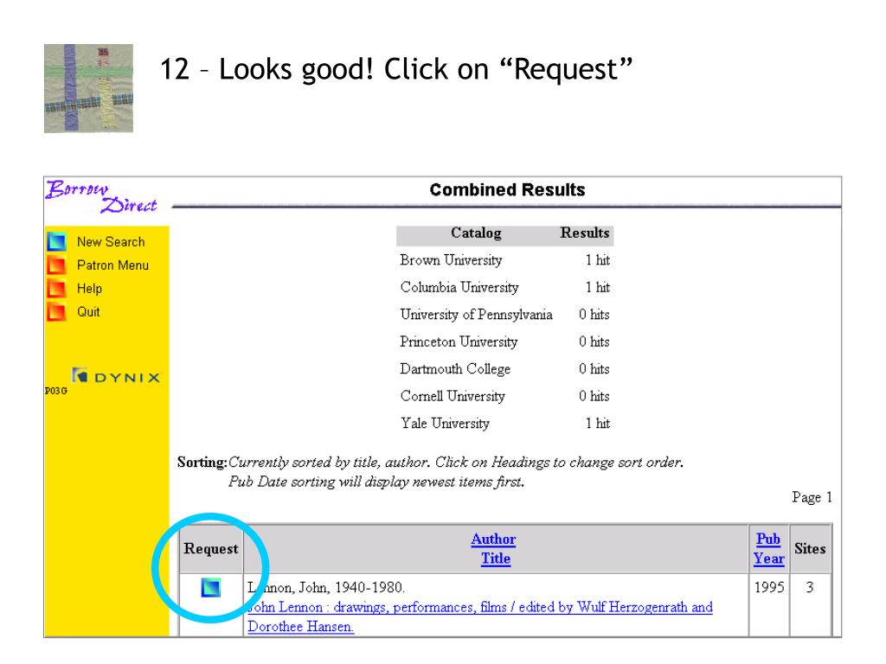Click the Dartmouth College catalog row
The image size is (886, 664).
[504, 368]
